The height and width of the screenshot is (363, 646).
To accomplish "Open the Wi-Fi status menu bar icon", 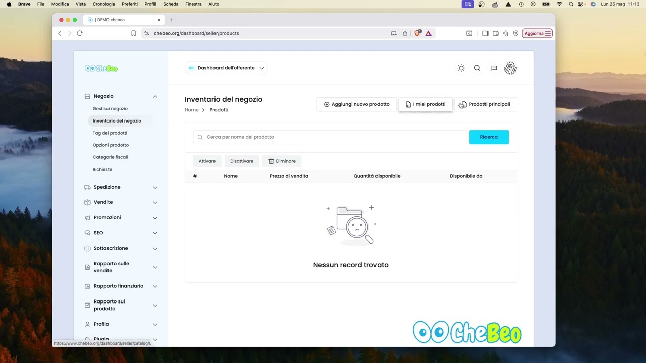I will point(559,4).
